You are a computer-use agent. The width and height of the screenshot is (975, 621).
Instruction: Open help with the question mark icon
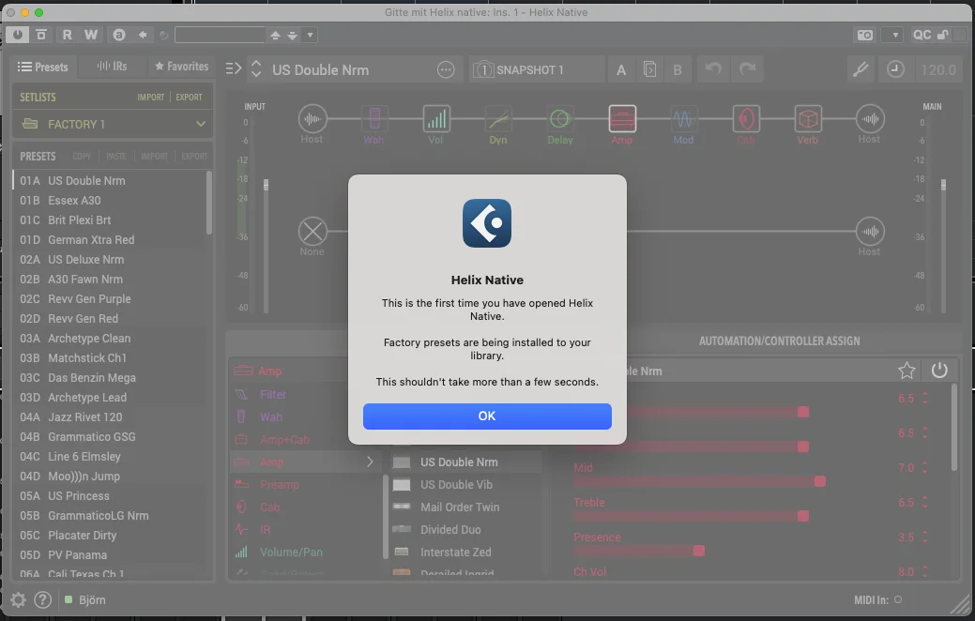(x=42, y=599)
